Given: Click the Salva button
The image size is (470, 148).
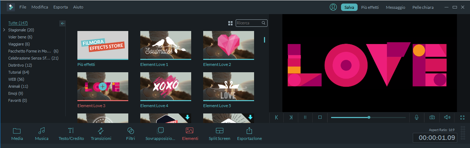Looking at the screenshot, I should click(x=349, y=7).
